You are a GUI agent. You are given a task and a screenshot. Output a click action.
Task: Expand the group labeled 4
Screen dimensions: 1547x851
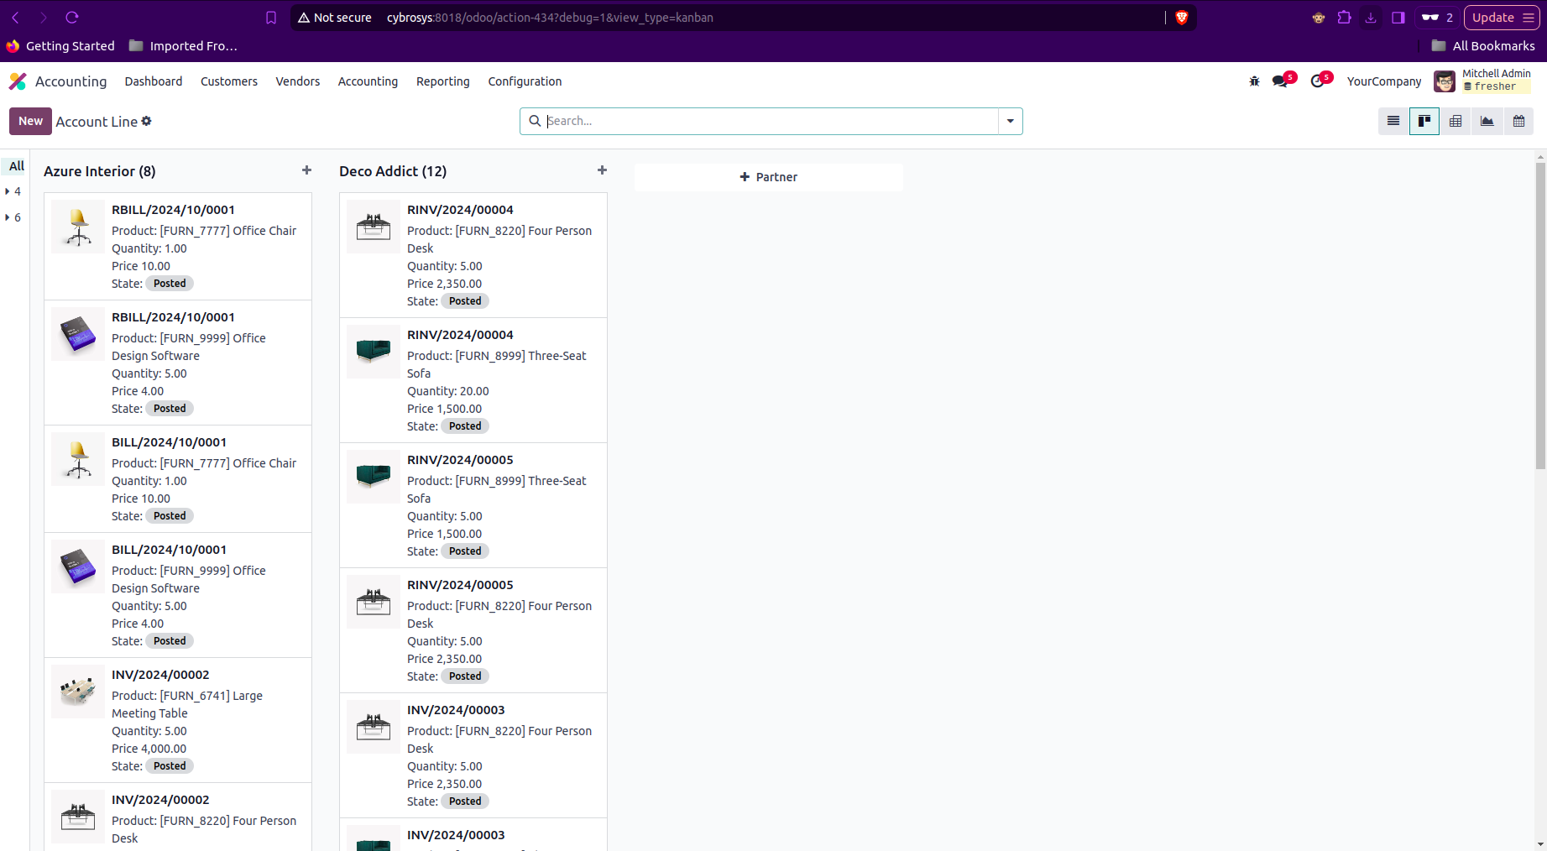coord(13,191)
